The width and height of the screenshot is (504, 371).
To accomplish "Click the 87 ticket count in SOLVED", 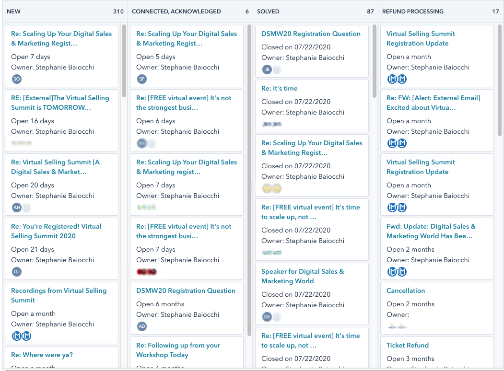I will pos(370,11).
